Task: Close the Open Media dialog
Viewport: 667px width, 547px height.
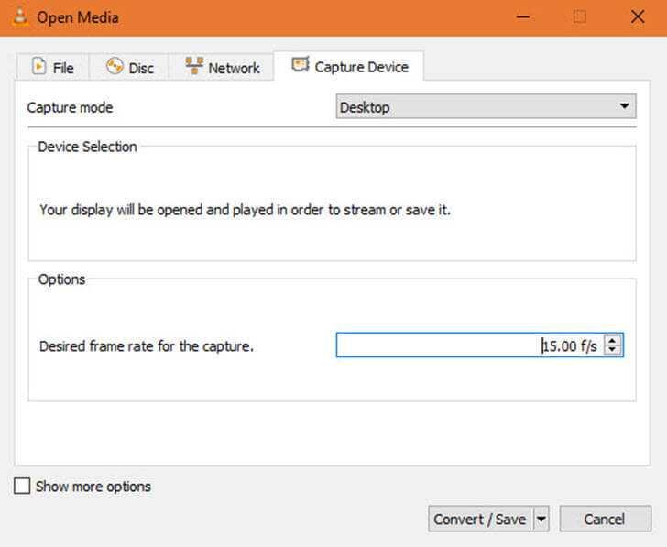Action: point(638,17)
